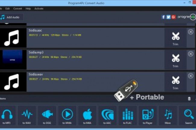The image size is (196, 130).
Task: Choose the to Player device icon
Action: tap(148, 116)
